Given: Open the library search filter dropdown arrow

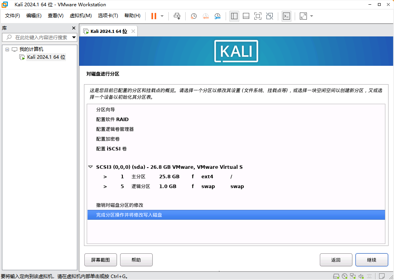Looking at the screenshot, I should pos(74,38).
